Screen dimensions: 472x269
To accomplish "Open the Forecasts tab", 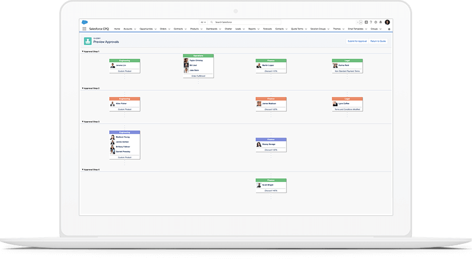I will click(x=267, y=29).
